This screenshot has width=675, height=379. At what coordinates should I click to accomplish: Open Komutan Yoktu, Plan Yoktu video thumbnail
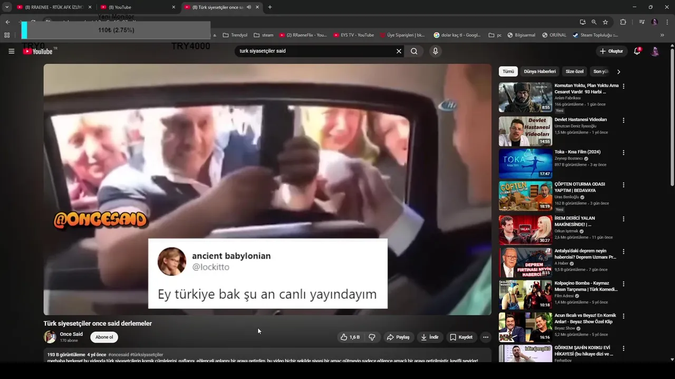click(x=525, y=97)
